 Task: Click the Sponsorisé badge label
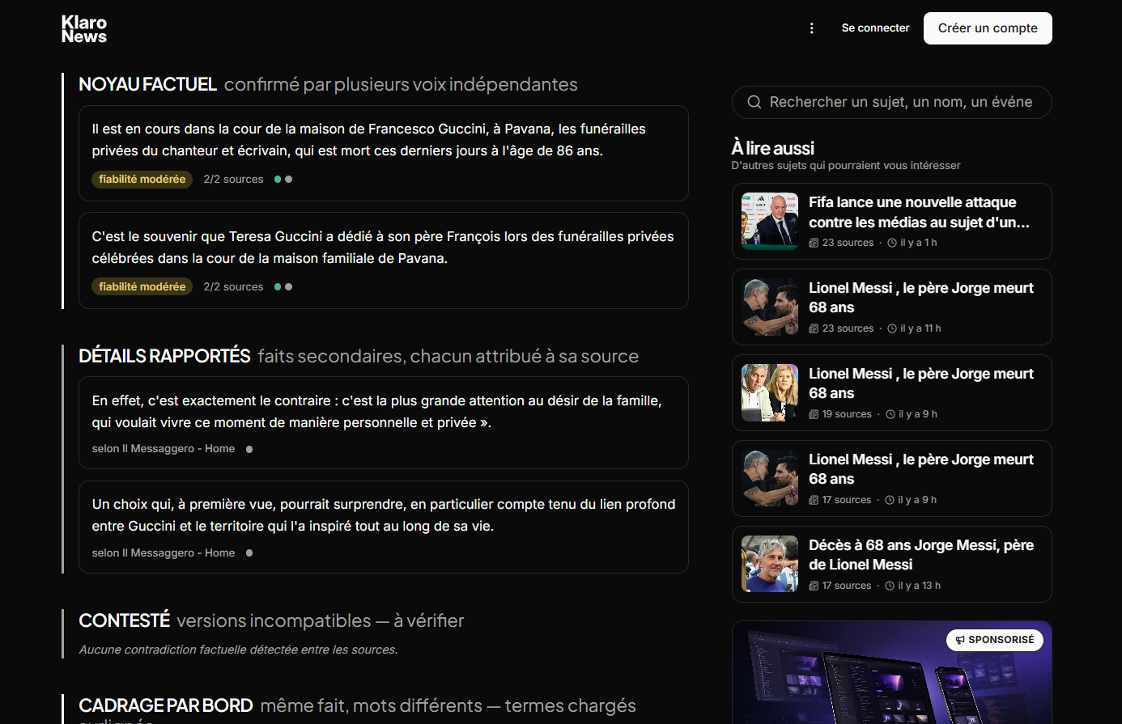click(x=995, y=640)
